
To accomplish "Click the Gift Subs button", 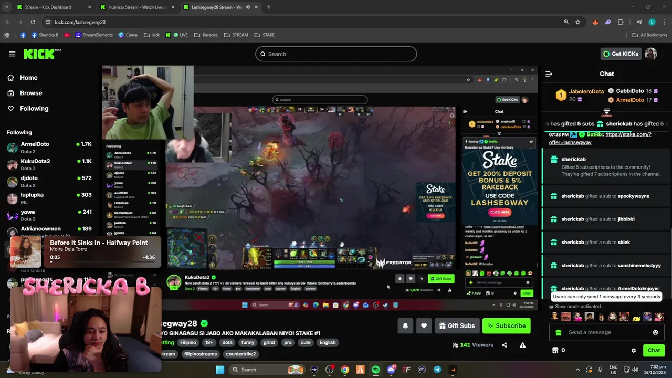I will [456, 325].
